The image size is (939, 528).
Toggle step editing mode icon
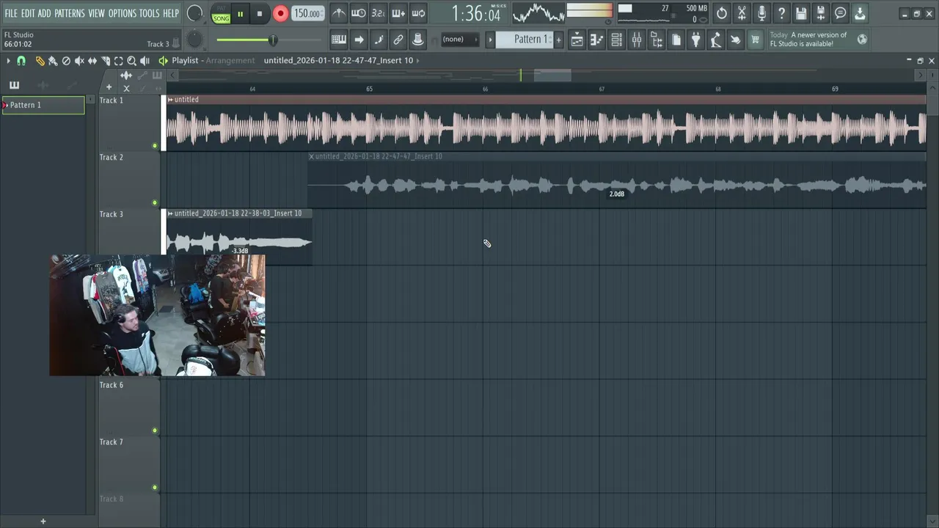coord(379,40)
